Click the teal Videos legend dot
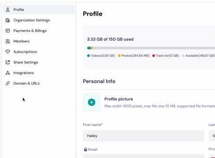The image size is (215, 158). click(88, 56)
